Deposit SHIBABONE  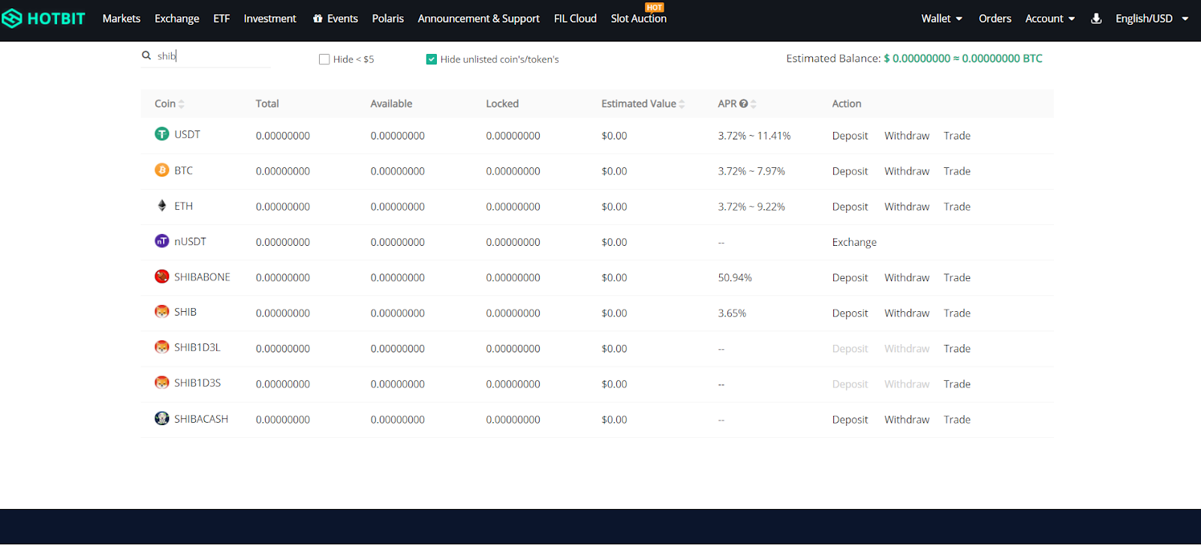click(x=850, y=277)
